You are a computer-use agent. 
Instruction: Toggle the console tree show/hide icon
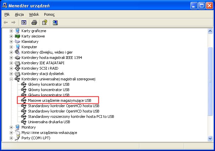tap(24, 22)
